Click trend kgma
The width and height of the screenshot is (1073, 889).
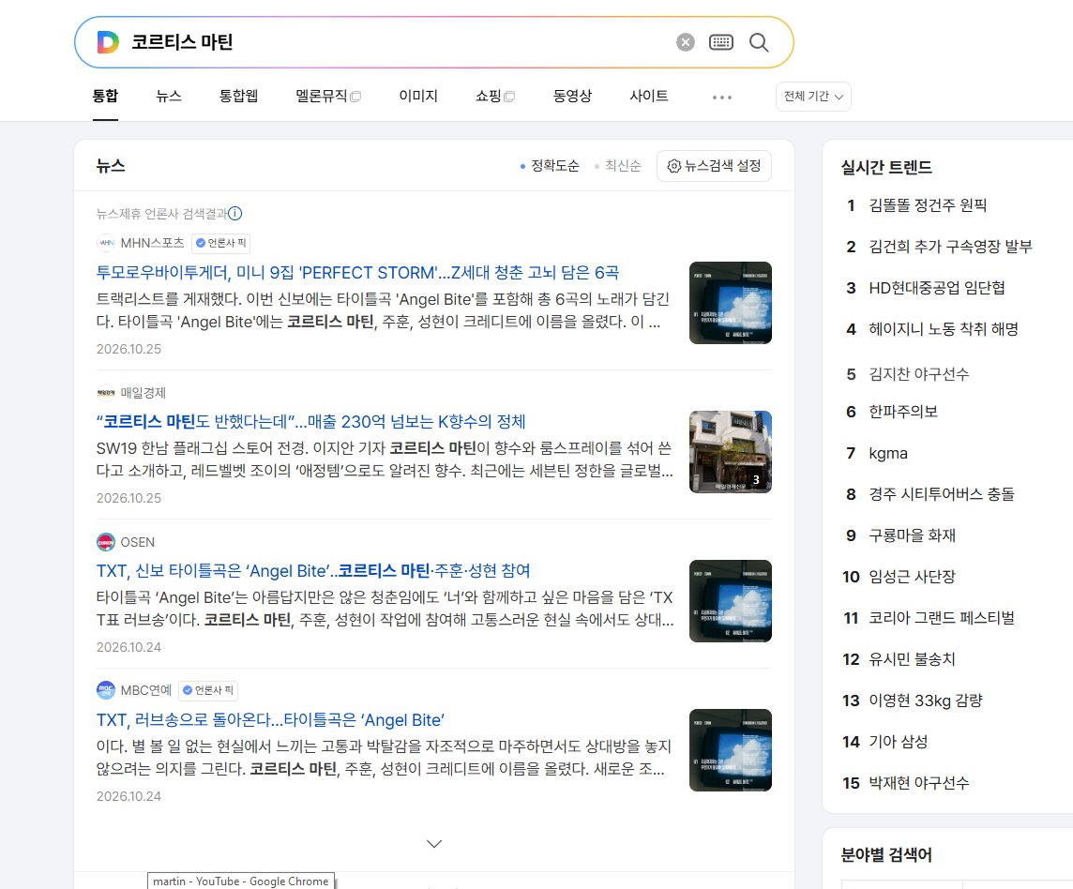(887, 453)
